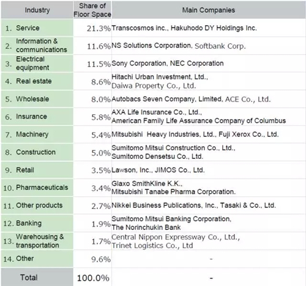Select the Wholesale row label
This screenshot has height=286, width=306.
pos(37,99)
